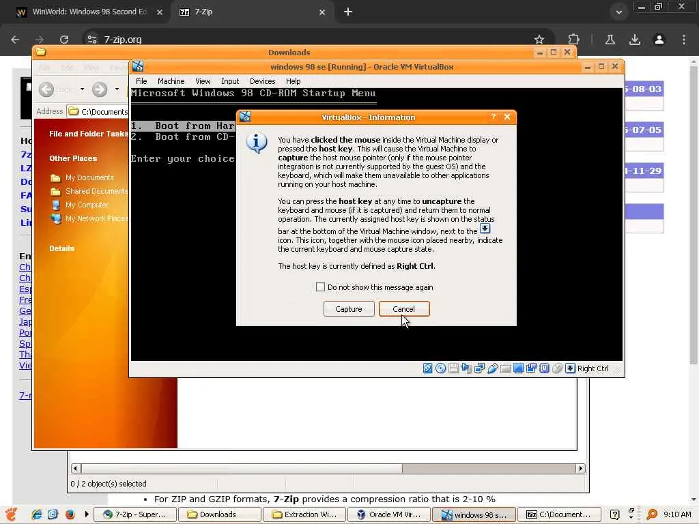Click the horizontal scrollbar thumb in the file list
Viewport: 699px width, 524px height.
(242, 468)
